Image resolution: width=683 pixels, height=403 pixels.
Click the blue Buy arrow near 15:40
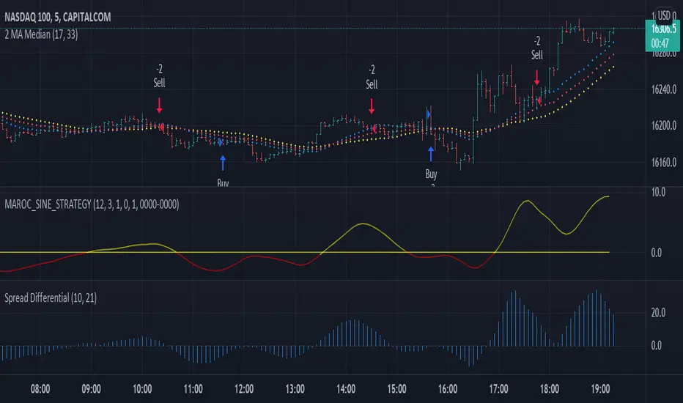point(431,154)
